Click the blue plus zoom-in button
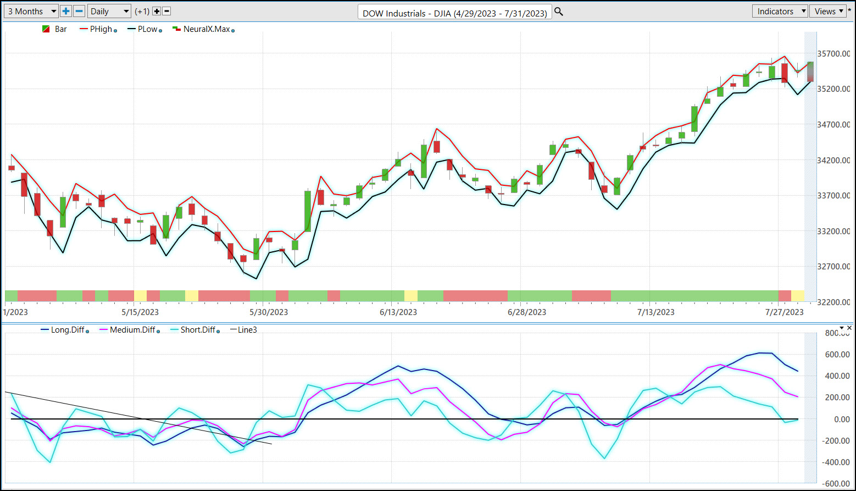Screen dimensions: 856x491 (x=66, y=11)
